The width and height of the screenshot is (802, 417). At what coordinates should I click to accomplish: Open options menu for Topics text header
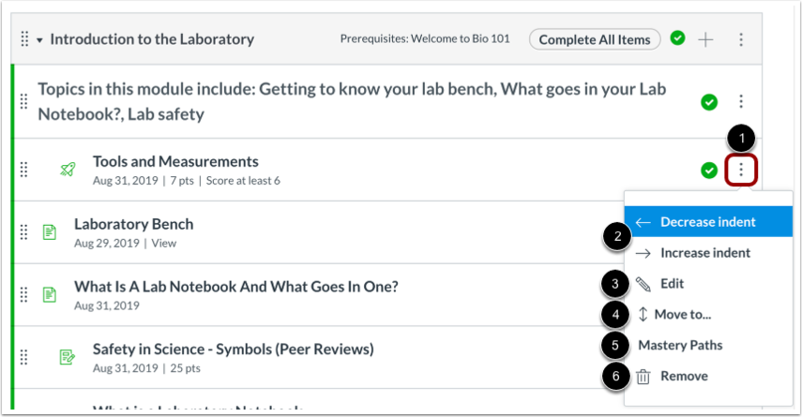tap(741, 101)
